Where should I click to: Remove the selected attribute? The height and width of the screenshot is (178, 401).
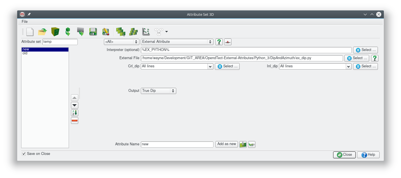pos(75,121)
